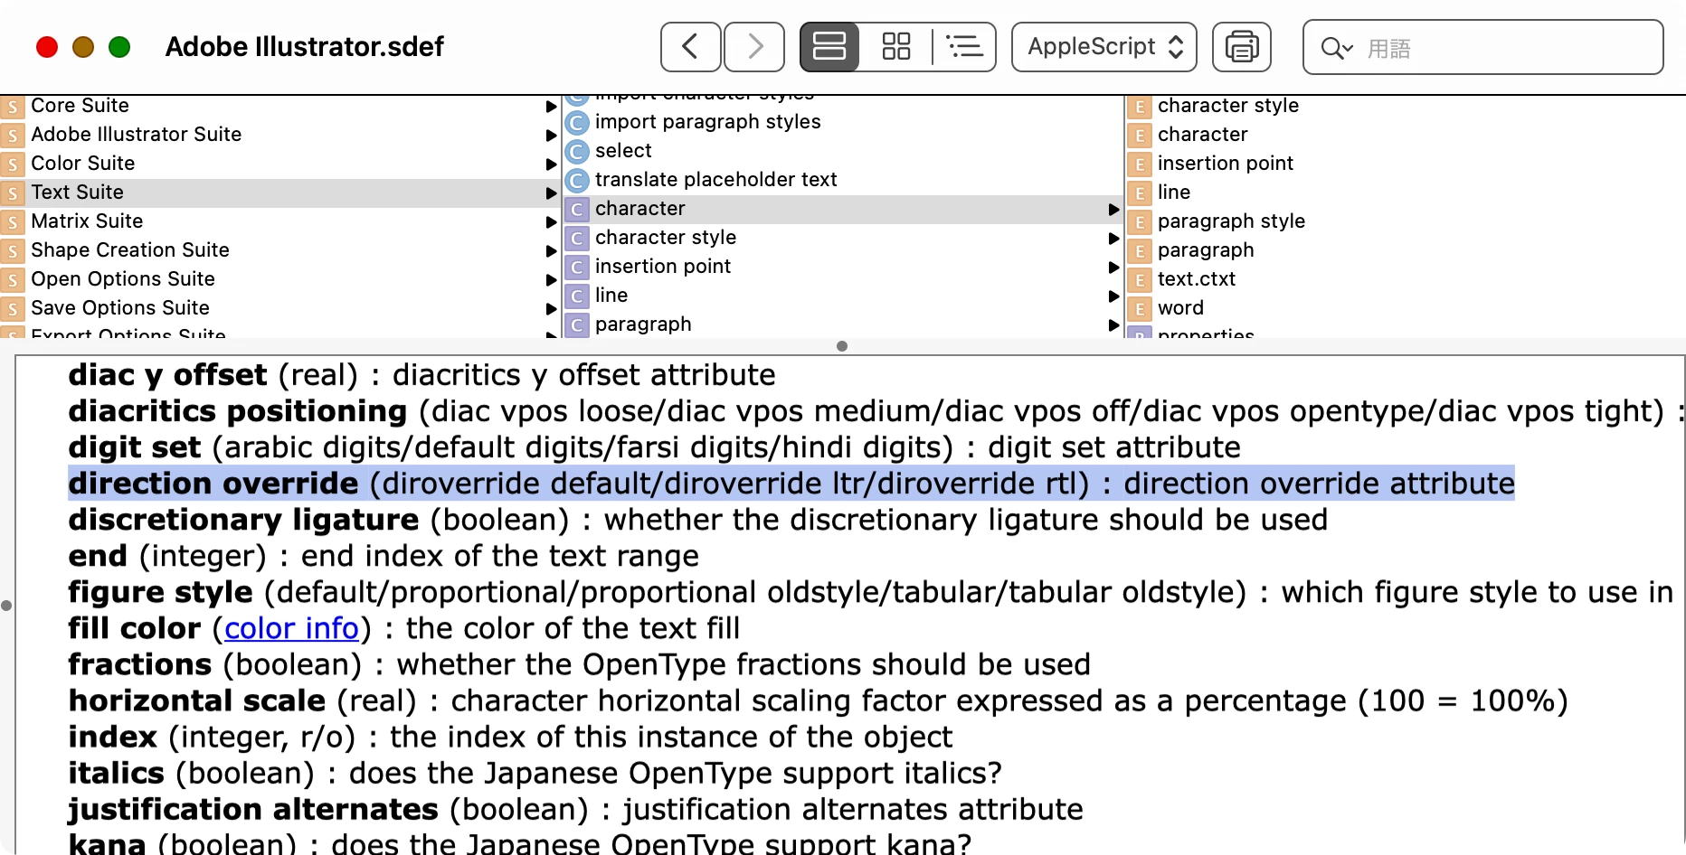The height and width of the screenshot is (855, 1686).
Task: Click the left edge sidebar handle dot
Action: pyautogui.click(x=6, y=606)
